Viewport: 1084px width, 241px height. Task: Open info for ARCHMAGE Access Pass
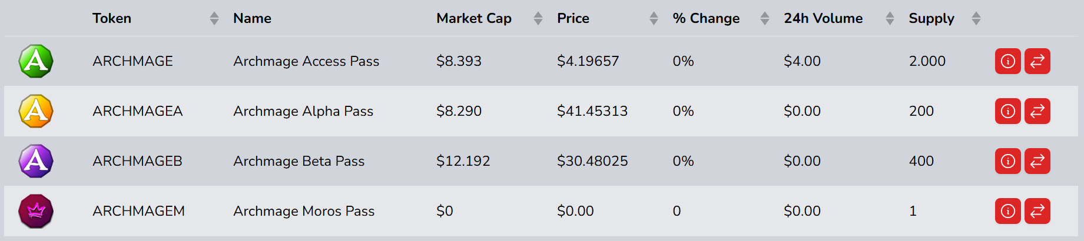(x=1007, y=61)
